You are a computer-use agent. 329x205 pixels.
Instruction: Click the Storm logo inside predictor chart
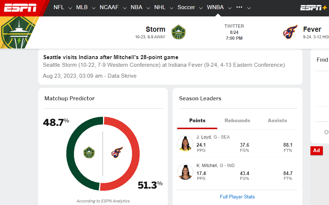pyautogui.click(x=89, y=152)
